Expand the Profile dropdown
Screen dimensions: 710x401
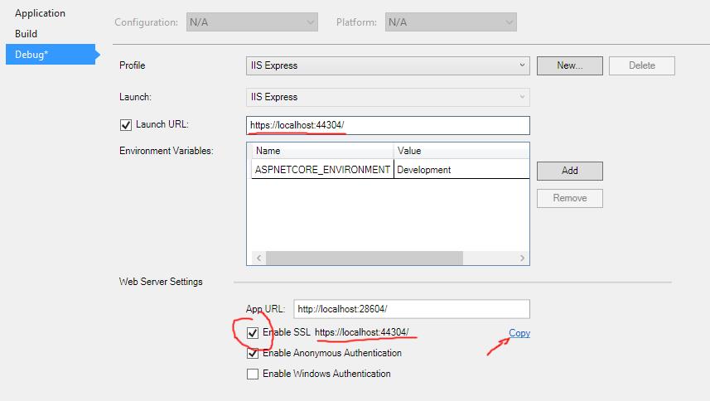tap(388, 65)
